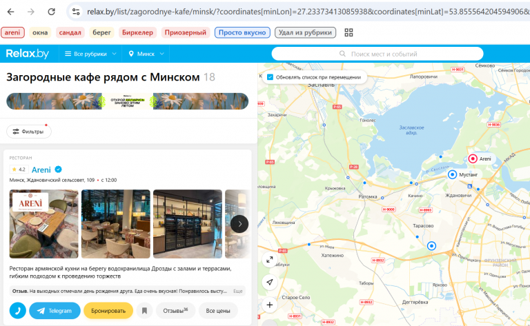Open the Areni wine cabinet photo
Viewport: 530px width, 326px height.
188,224
